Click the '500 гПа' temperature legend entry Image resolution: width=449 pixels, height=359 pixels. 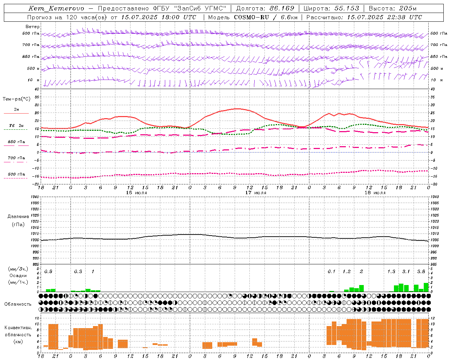click(16, 174)
